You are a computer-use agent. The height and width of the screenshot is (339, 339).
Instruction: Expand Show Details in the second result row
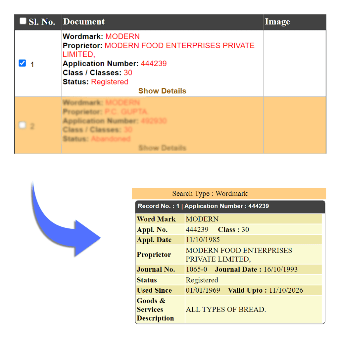click(x=162, y=148)
